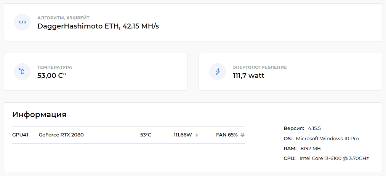Click the ЭНЕРГОПОТРЕБЛЕНИЕ label
The width and height of the screenshot is (386, 176).
click(x=260, y=67)
